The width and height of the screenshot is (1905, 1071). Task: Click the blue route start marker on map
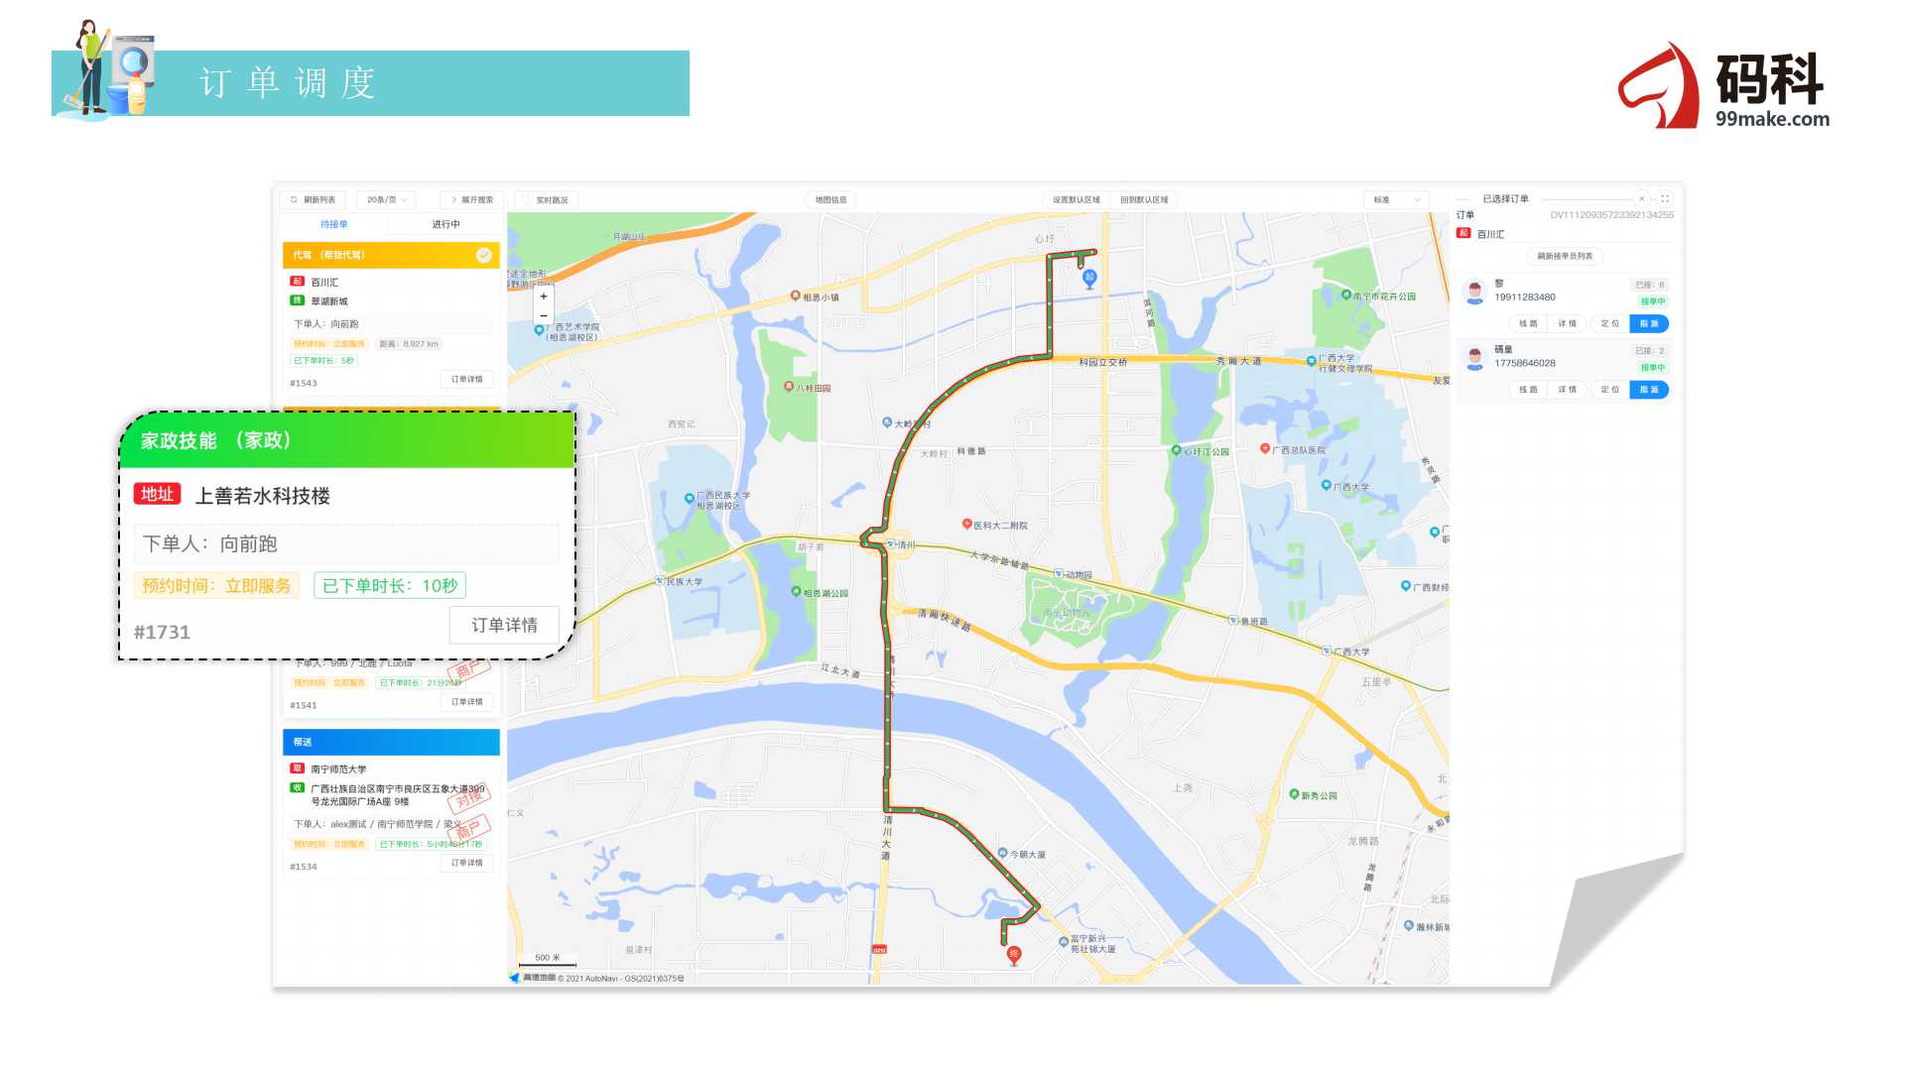pyautogui.click(x=1089, y=279)
